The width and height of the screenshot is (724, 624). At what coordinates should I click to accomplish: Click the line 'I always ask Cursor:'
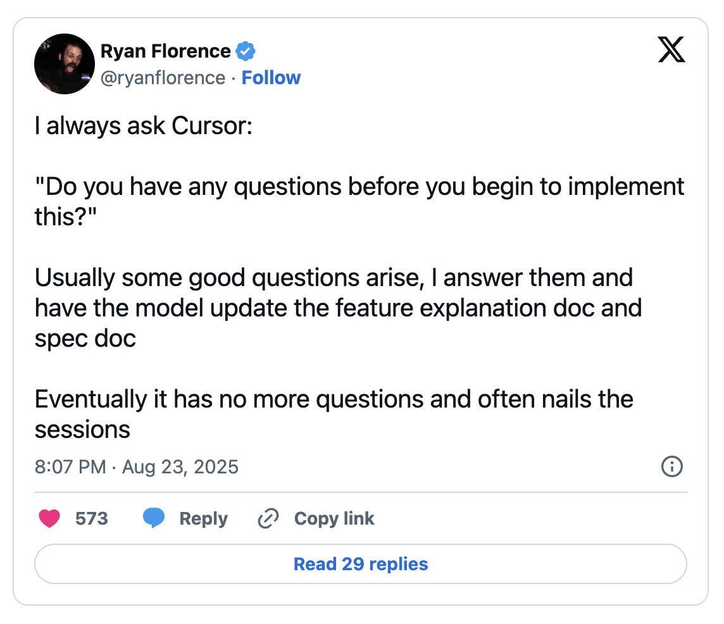click(144, 126)
